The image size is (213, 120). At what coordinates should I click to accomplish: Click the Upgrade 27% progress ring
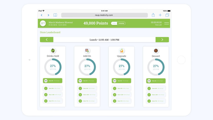click(121, 67)
